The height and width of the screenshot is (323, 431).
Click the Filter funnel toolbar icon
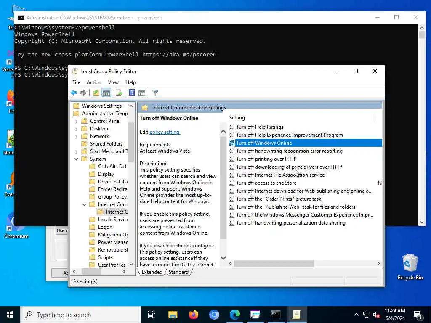155,93
